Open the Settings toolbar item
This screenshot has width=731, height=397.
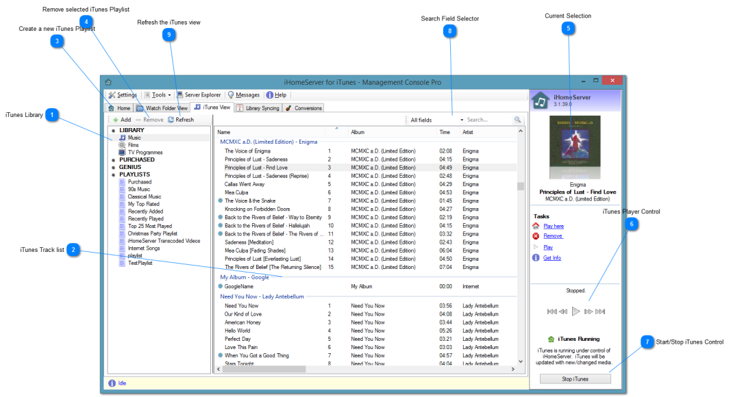(123, 94)
